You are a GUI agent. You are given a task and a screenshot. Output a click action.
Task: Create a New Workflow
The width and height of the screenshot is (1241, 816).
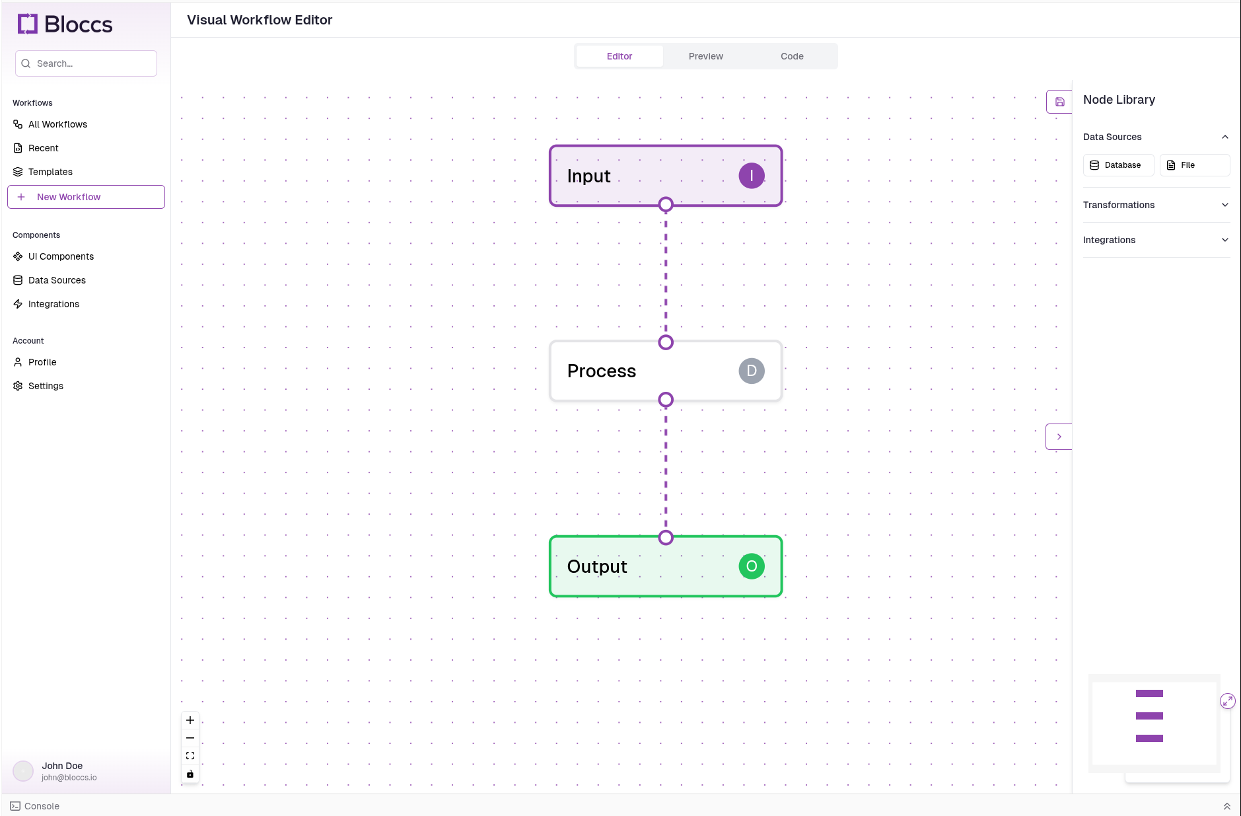(x=86, y=197)
